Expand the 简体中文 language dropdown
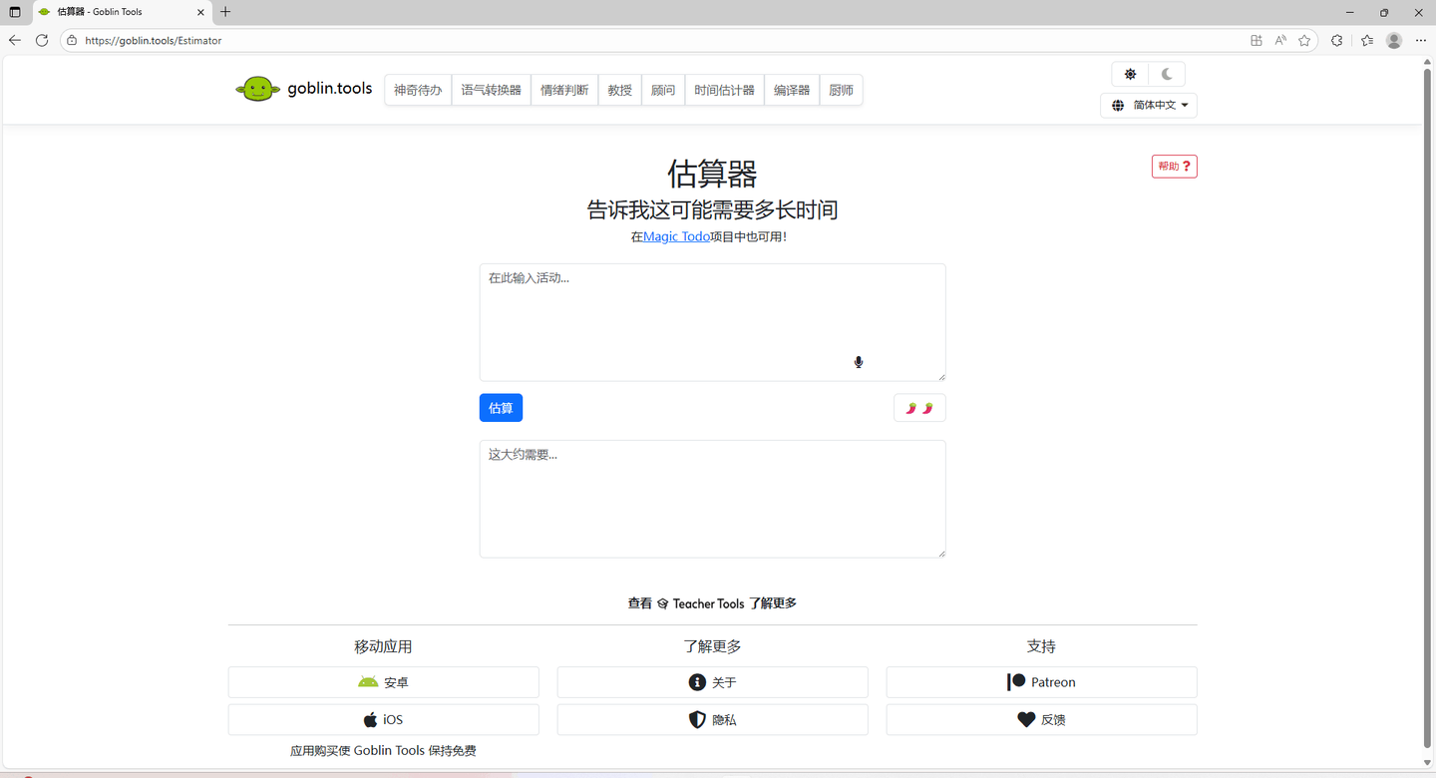This screenshot has height=778, width=1436. 1149,105
